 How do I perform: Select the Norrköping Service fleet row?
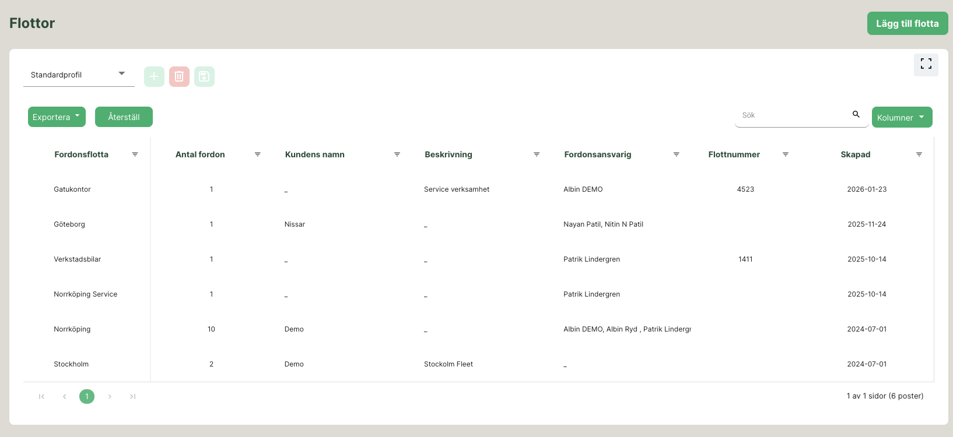pyautogui.click(x=85, y=294)
